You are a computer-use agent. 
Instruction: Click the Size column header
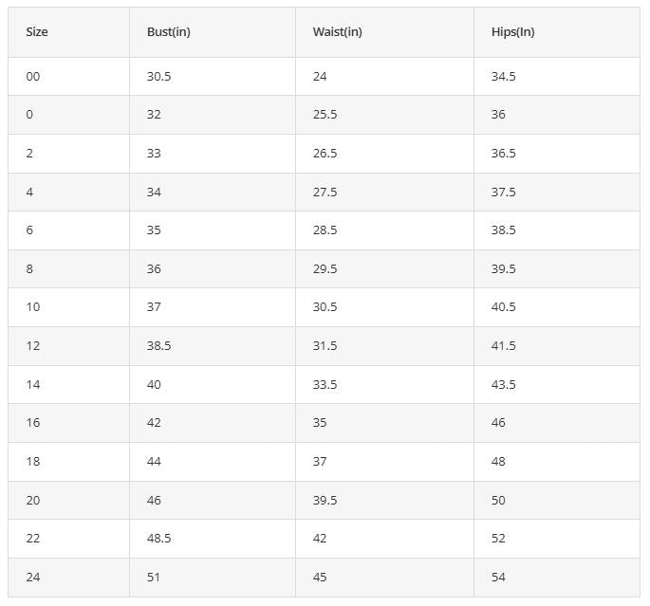click(37, 32)
